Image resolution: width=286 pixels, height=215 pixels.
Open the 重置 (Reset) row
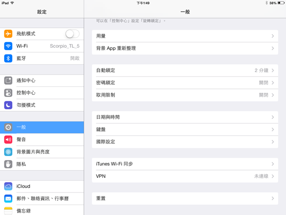tap(185, 198)
